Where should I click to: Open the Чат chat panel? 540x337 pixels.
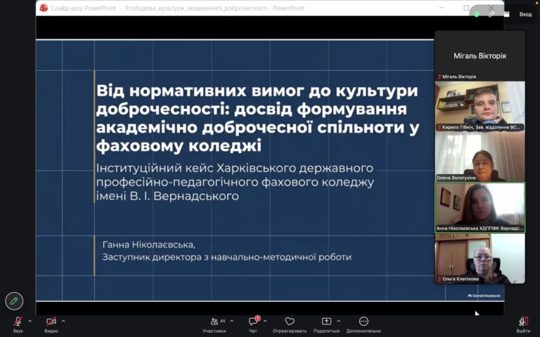[x=253, y=322]
